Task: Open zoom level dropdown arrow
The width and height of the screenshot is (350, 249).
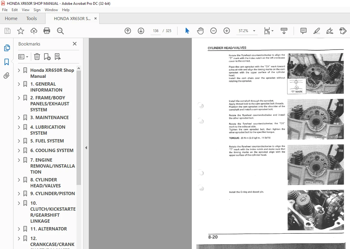Action: 254,31
